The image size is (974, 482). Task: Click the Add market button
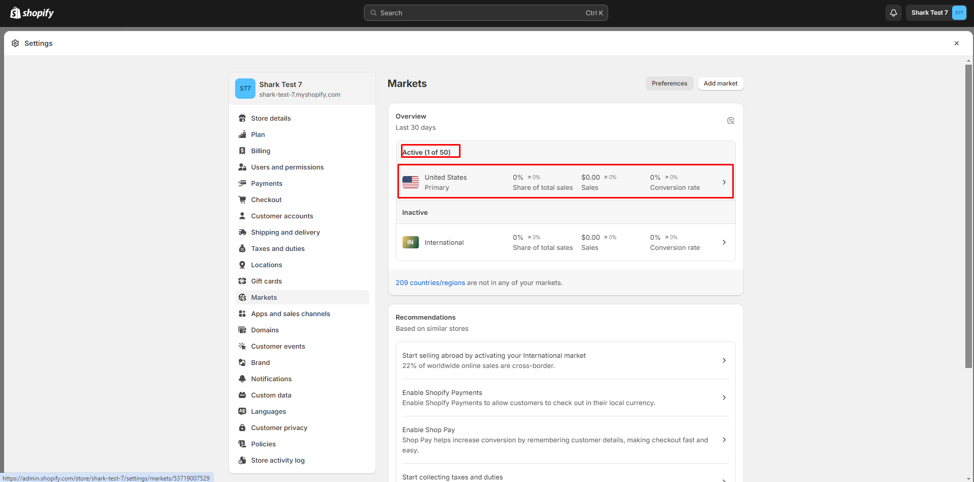tap(720, 83)
